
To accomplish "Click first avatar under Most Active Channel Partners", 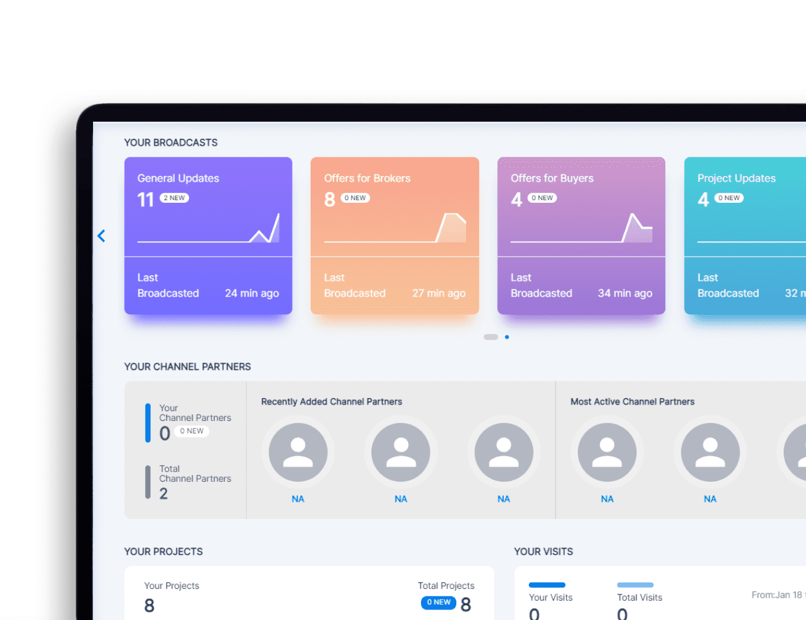I will point(607,453).
